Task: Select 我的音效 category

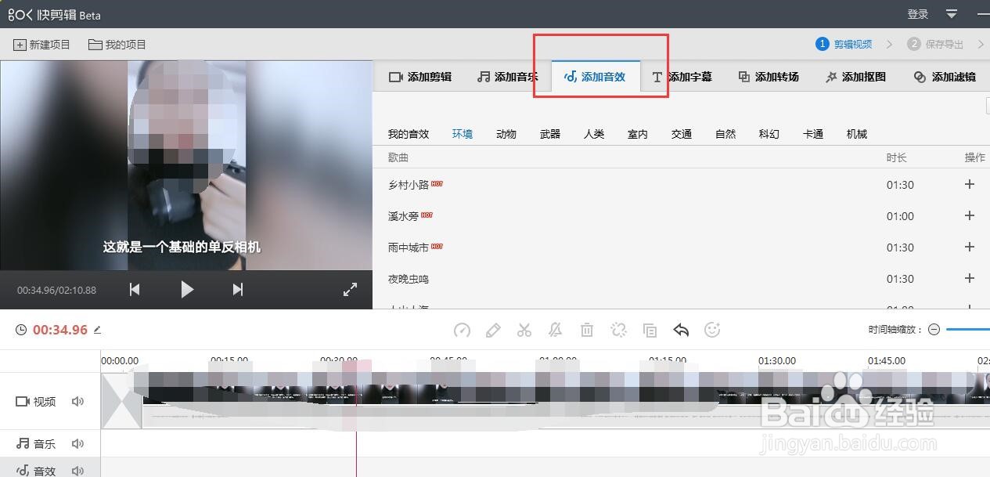Action: tap(409, 134)
